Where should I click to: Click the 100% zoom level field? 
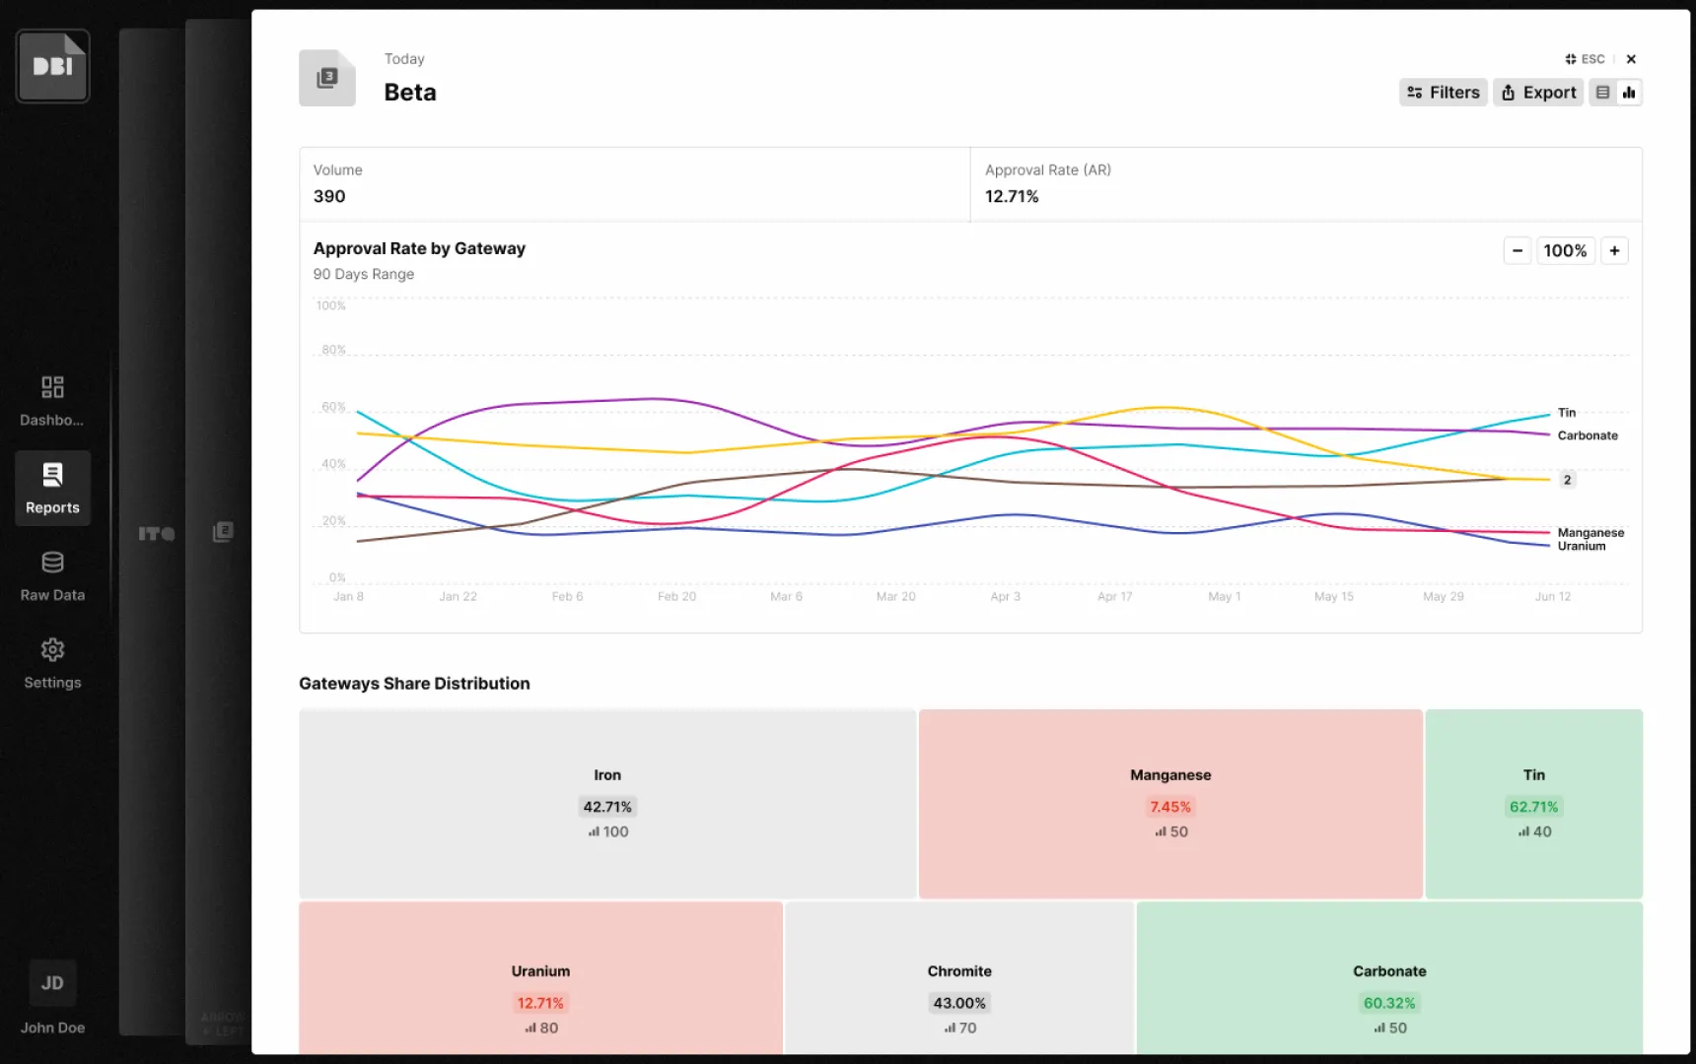click(x=1565, y=251)
